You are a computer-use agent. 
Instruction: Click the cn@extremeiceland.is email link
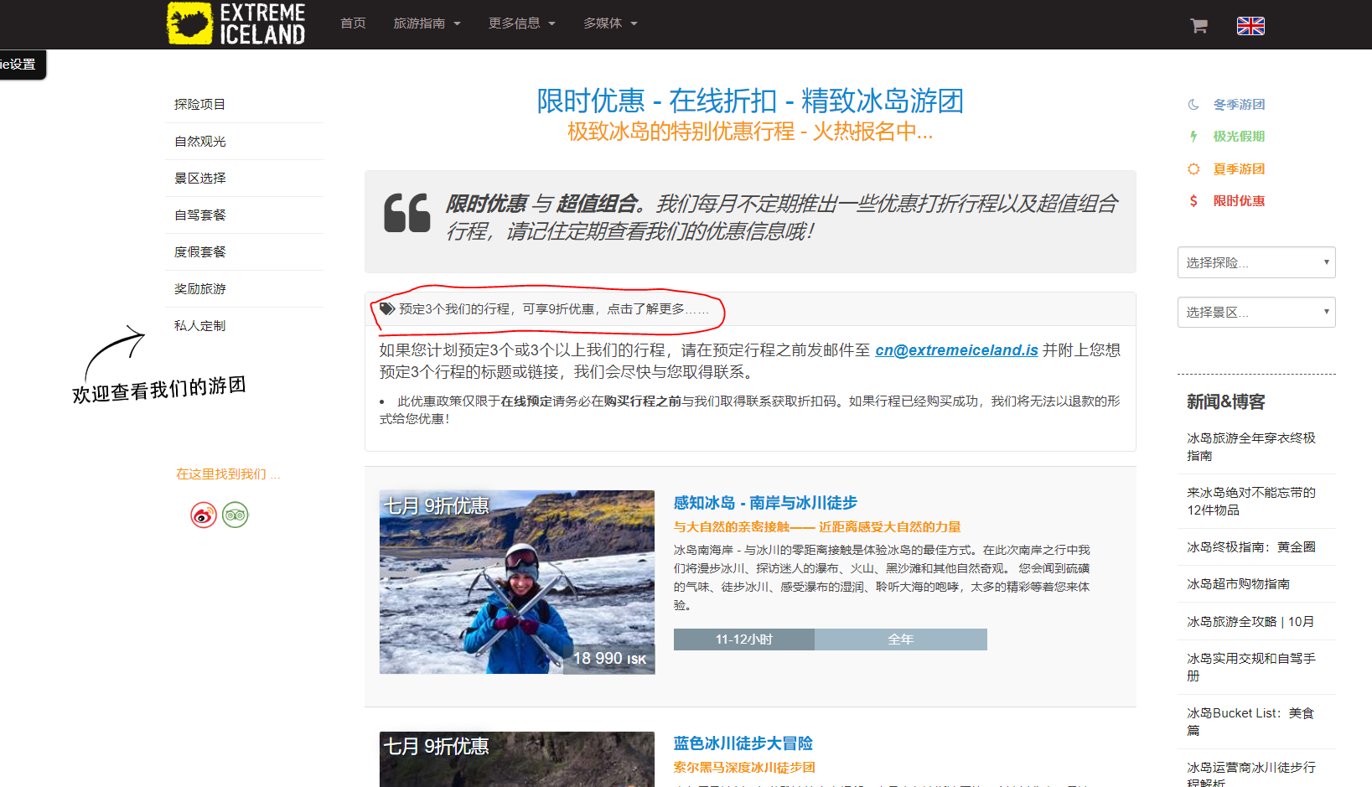click(x=956, y=350)
